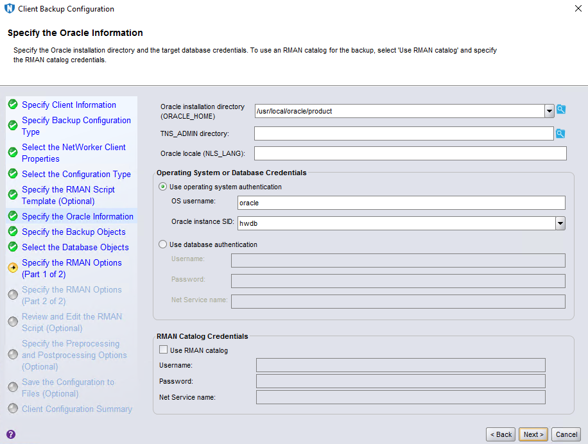Go to Specify Backup Configuration Type step
This screenshot has width=588, height=444.
coord(76,126)
